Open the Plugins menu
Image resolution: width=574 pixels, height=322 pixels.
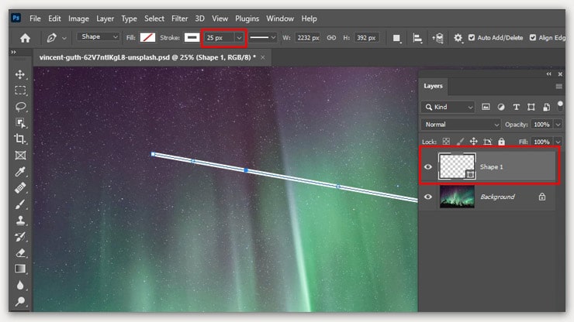click(247, 19)
